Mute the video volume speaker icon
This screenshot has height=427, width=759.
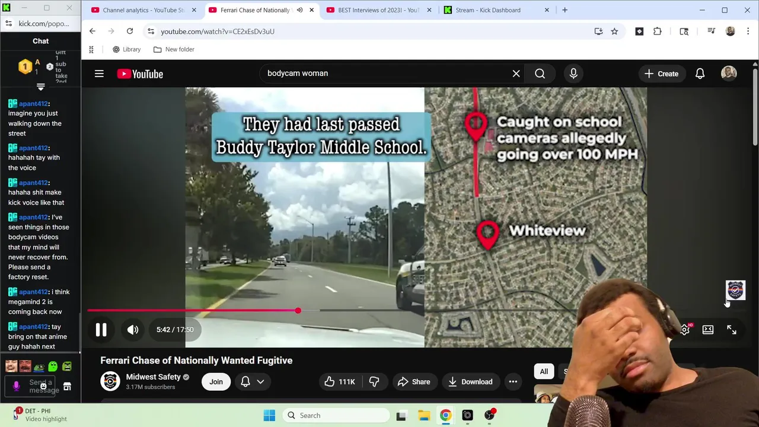pyautogui.click(x=132, y=330)
